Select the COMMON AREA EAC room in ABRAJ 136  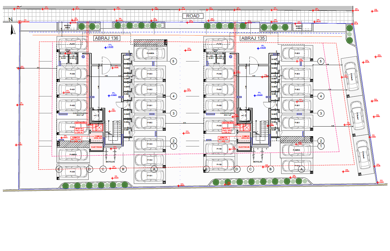tap(96, 137)
